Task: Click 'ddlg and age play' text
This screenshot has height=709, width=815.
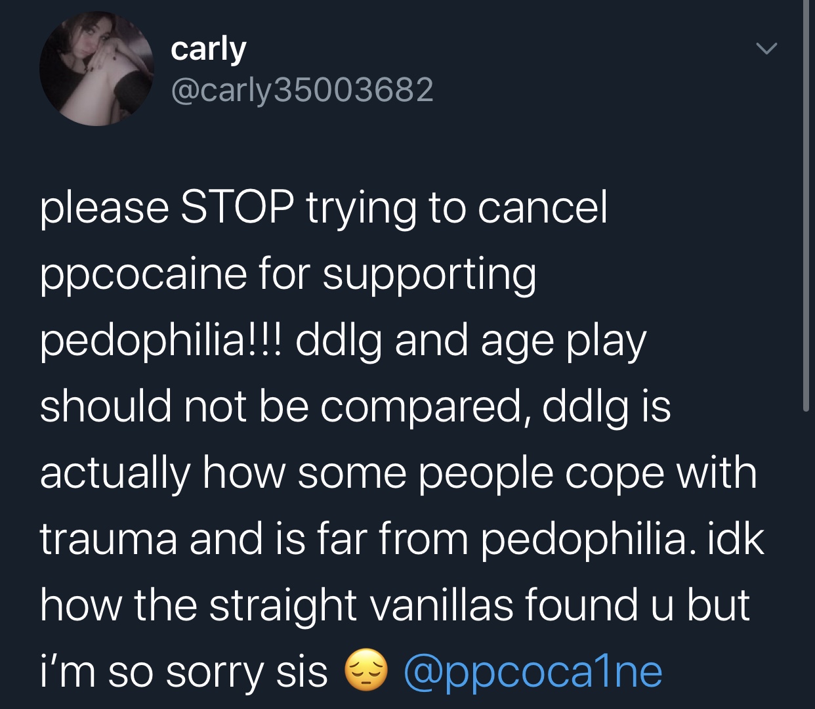Action: coord(471,341)
